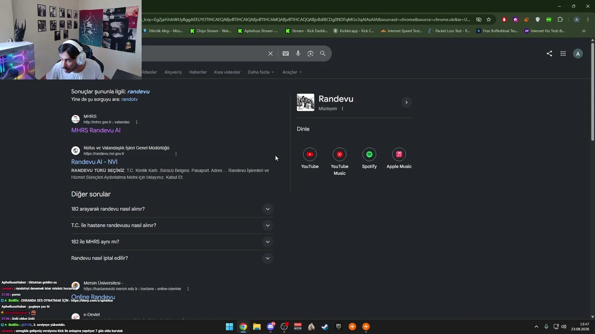
Task: Open Discord from the taskbar
Action: pos(271,327)
